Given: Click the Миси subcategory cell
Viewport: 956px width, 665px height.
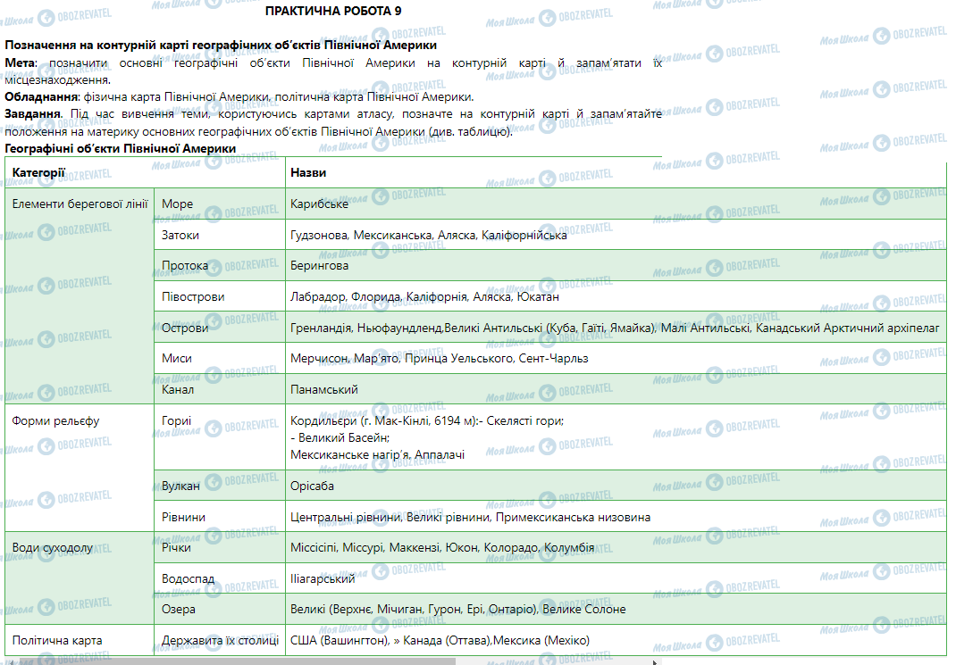Looking at the screenshot, I should [176, 358].
